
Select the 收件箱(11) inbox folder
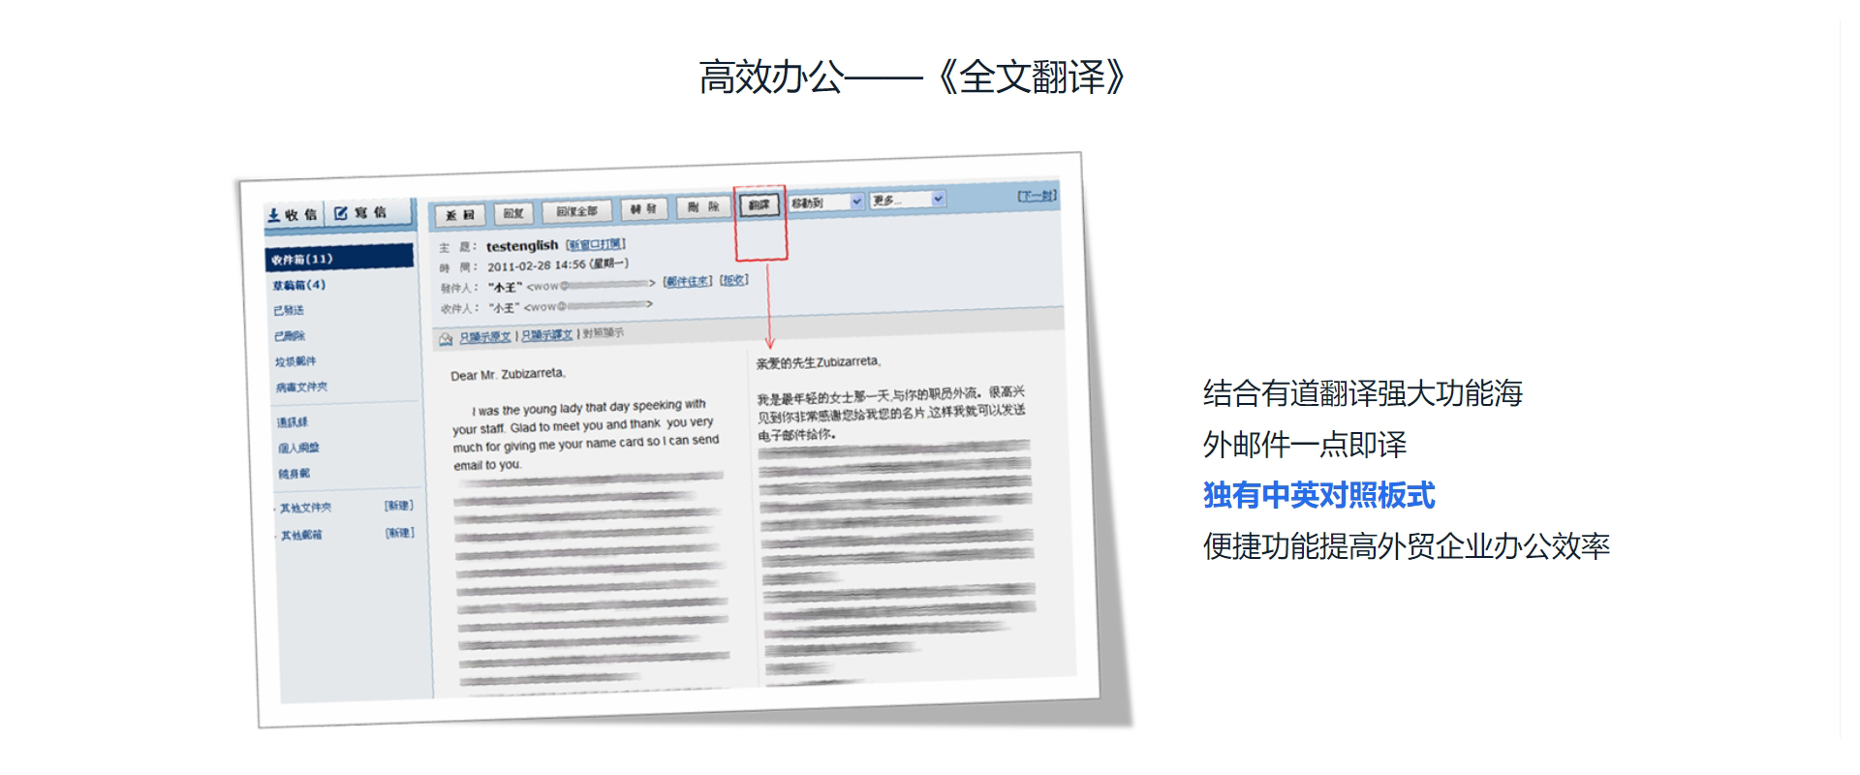[302, 260]
